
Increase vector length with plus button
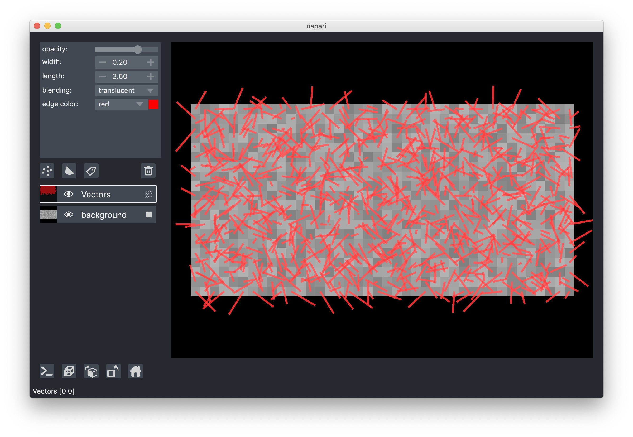coord(150,76)
